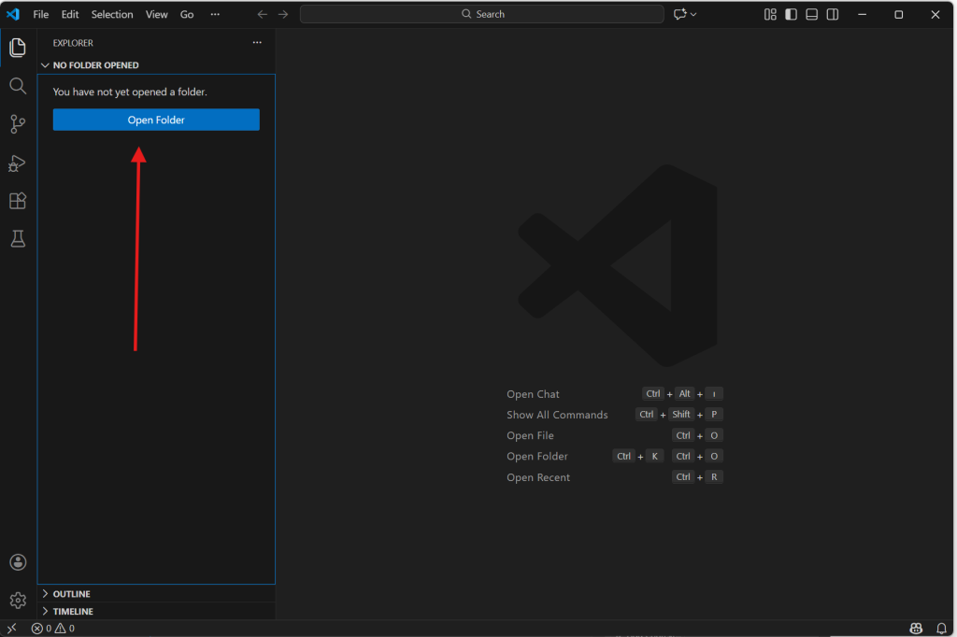Click the Search command center box
957x637 pixels.
[482, 14]
